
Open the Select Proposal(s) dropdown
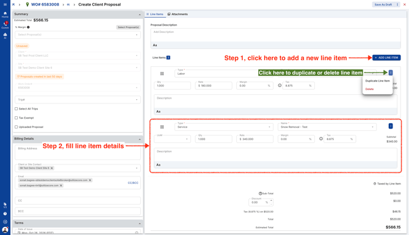78,35
